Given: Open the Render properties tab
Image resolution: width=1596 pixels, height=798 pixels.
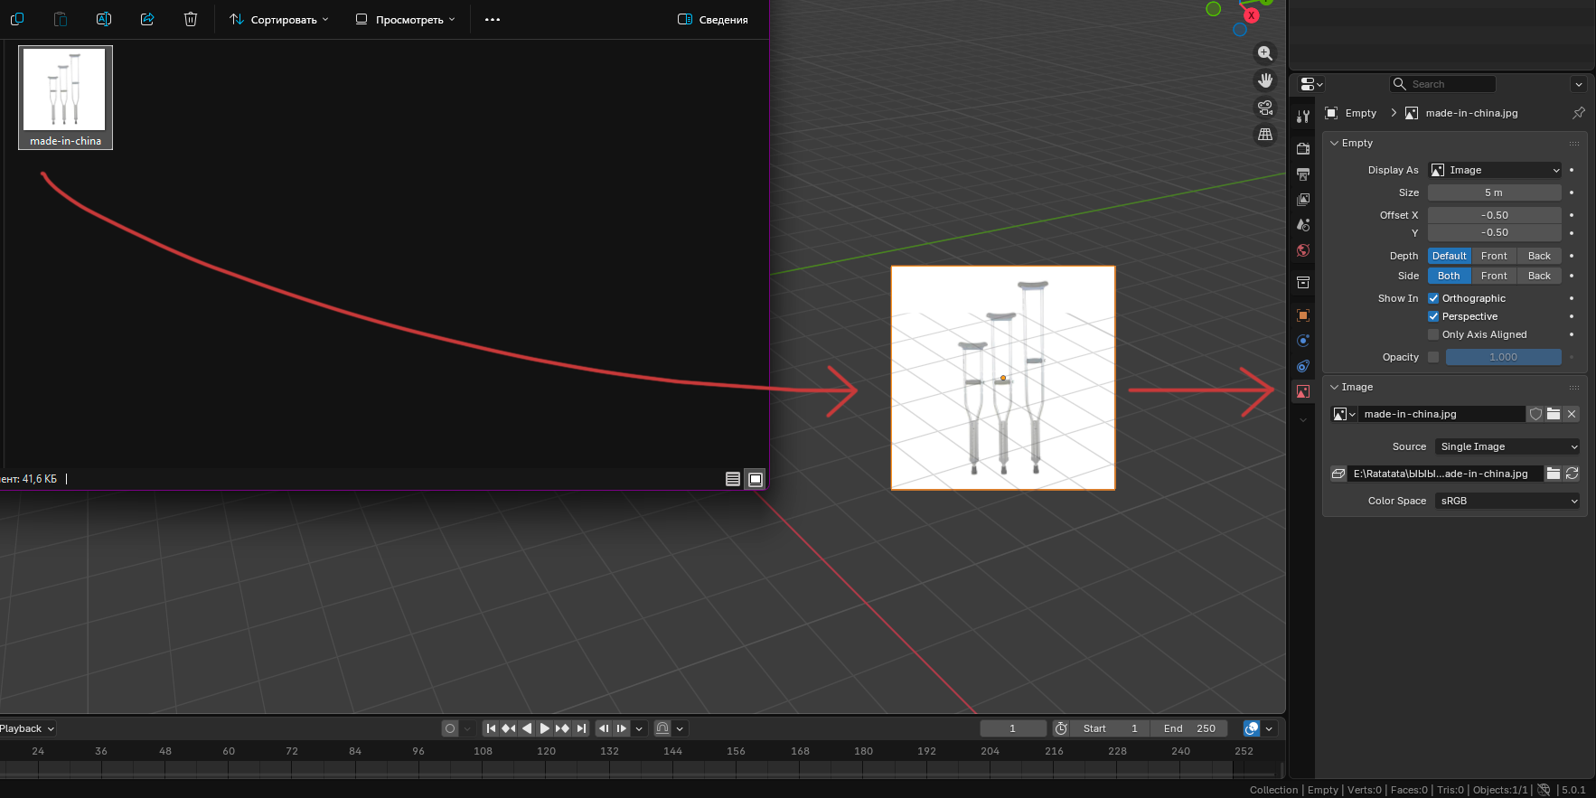Looking at the screenshot, I should point(1302,148).
